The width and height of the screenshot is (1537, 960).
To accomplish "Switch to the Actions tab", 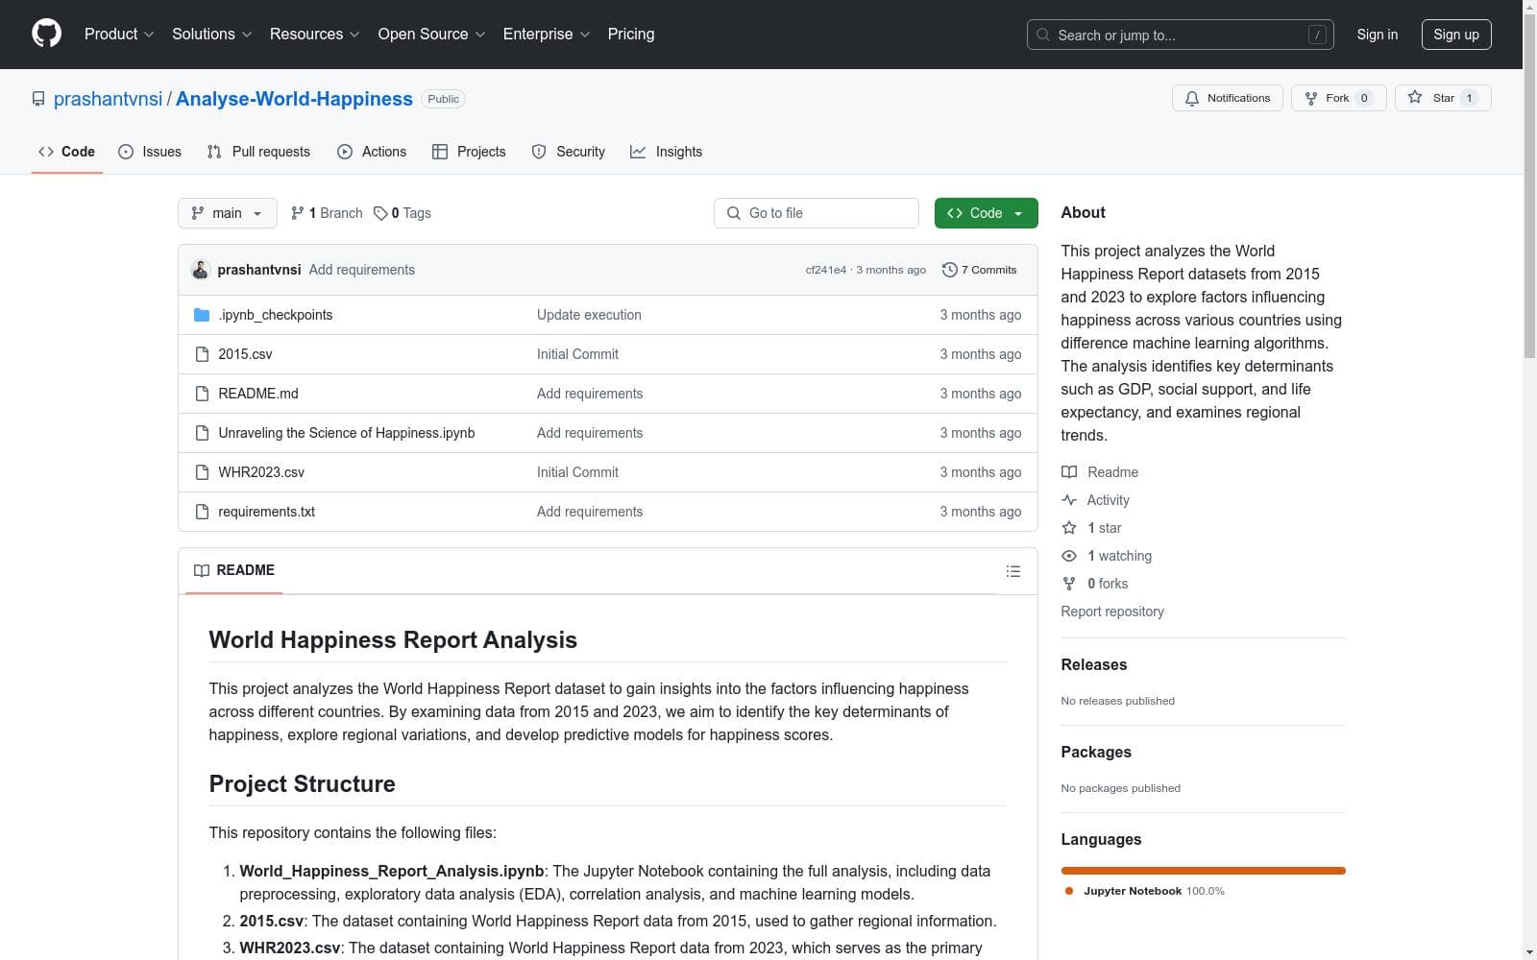I will point(372,152).
